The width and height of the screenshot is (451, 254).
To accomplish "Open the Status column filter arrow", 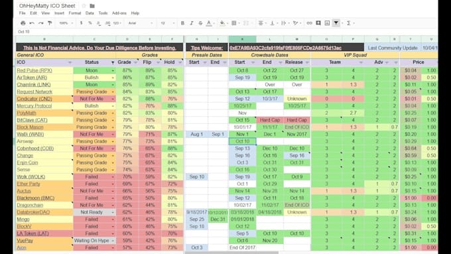I will [113, 62].
